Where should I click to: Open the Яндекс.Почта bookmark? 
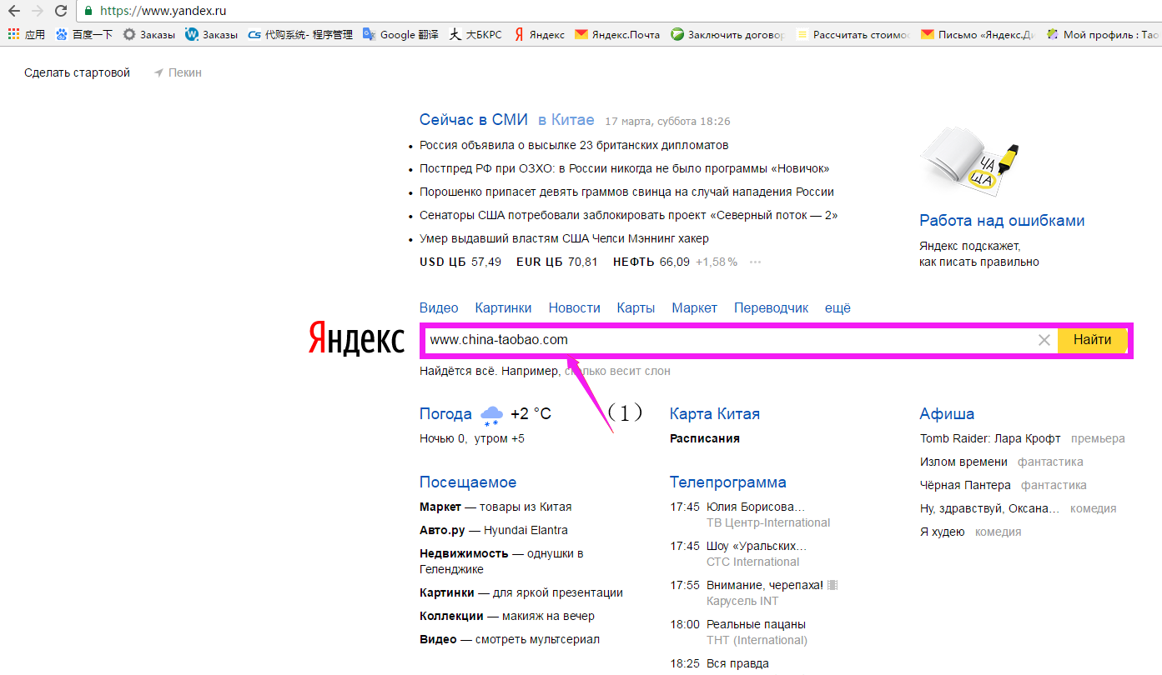click(617, 35)
